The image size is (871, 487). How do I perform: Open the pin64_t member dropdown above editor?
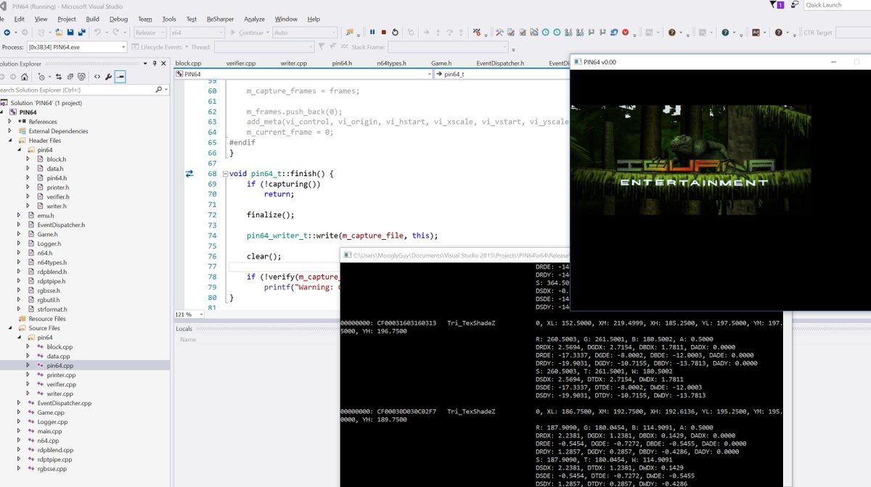tap(501, 74)
